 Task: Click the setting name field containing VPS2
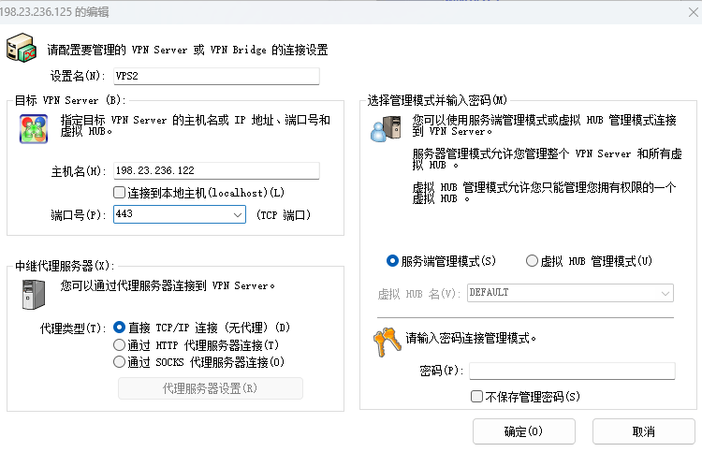coord(215,76)
